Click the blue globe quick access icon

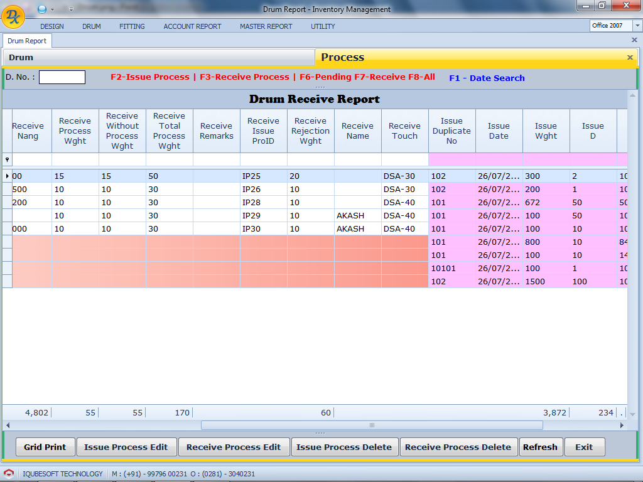(x=42, y=9)
